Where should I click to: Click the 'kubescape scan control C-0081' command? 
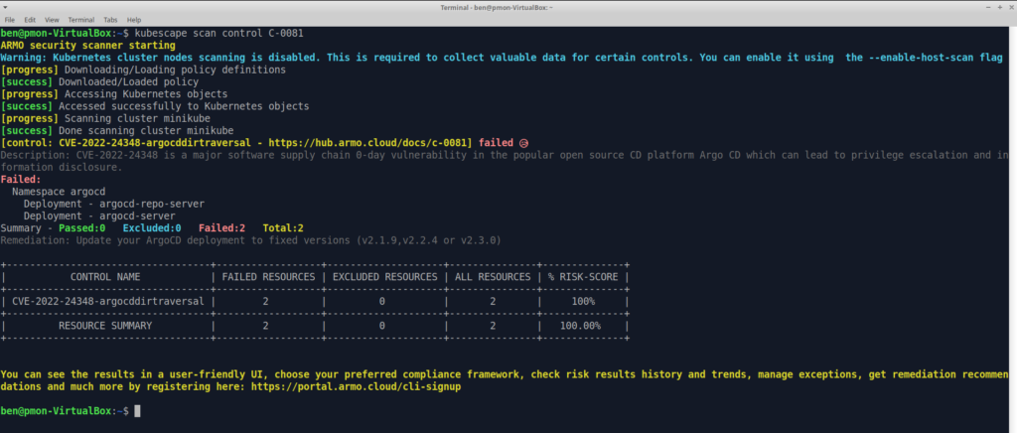[x=218, y=33]
